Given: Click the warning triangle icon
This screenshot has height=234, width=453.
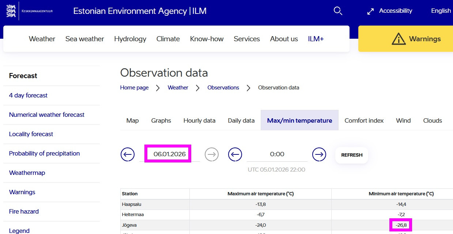Looking at the screenshot, I should pyautogui.click(x=399, y=39).
